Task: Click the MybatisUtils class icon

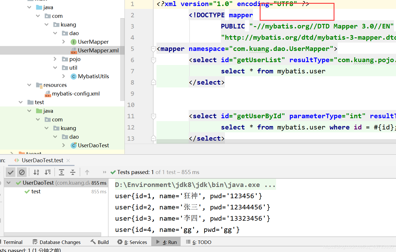Action: click(73, 77)
